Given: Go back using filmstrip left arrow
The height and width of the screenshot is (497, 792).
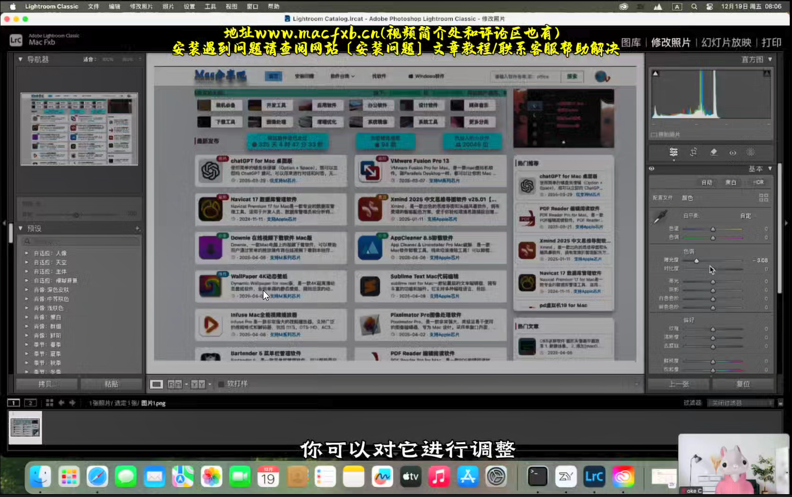Looking at the screenshot, I should [x=61, y=403].
